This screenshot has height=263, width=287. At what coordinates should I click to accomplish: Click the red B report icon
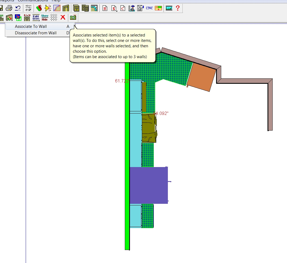click(x=105, y=8)
